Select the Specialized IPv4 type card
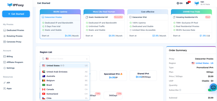Image resolution: width=217 pixels, height=101 pixels. (x=113, y=76)
